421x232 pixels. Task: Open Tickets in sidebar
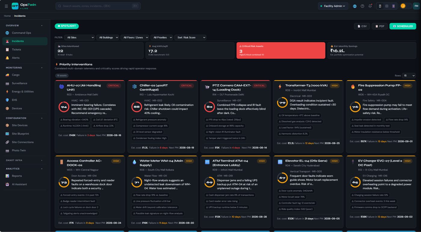click(25, 49)
